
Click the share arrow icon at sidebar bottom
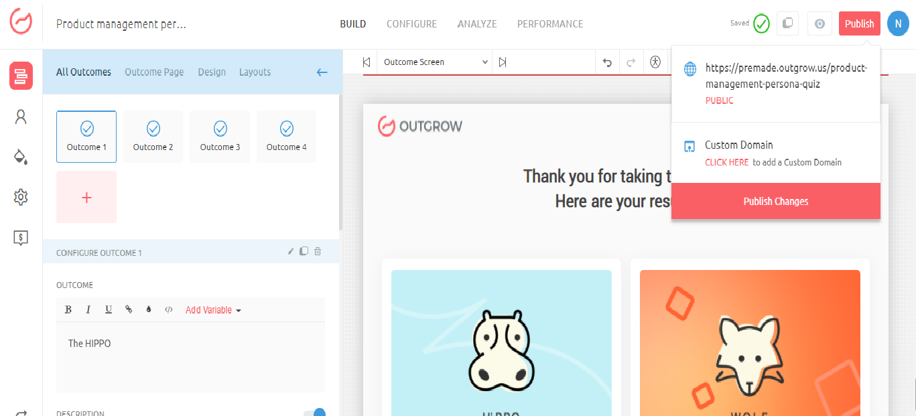(x=21, y=413)
